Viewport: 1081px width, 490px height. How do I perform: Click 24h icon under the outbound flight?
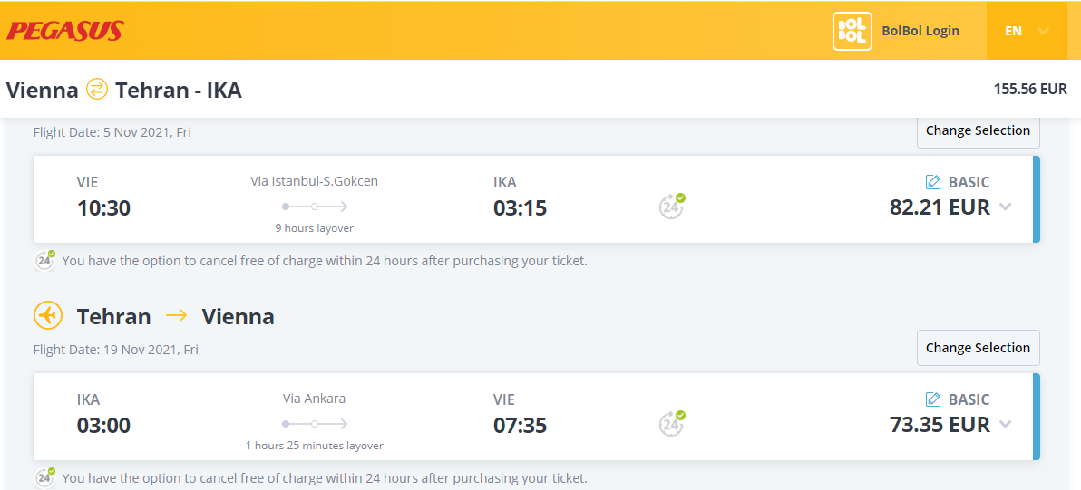[44, 261]
